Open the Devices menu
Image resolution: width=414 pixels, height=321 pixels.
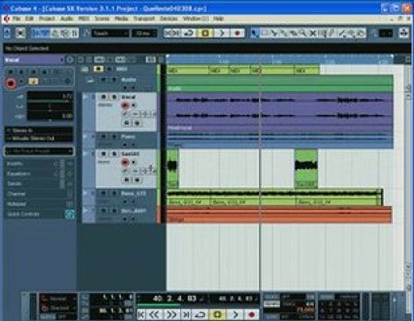point(168,19)
